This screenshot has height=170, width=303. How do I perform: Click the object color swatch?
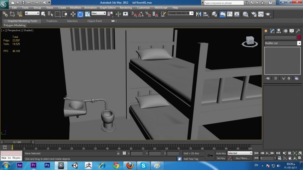299,37
